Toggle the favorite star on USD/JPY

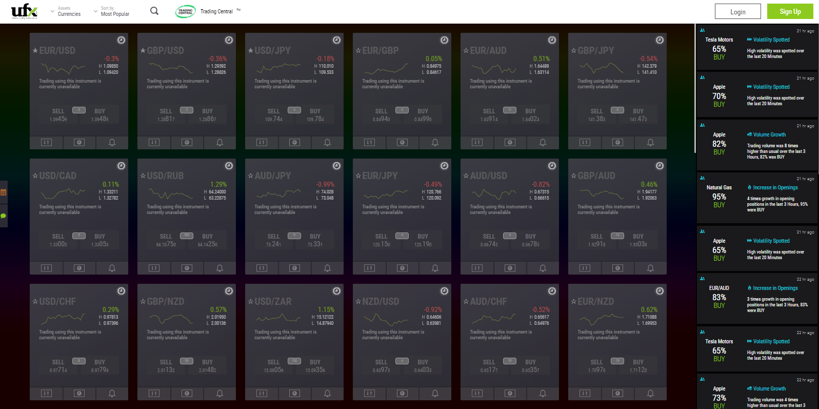pos(250,50)
